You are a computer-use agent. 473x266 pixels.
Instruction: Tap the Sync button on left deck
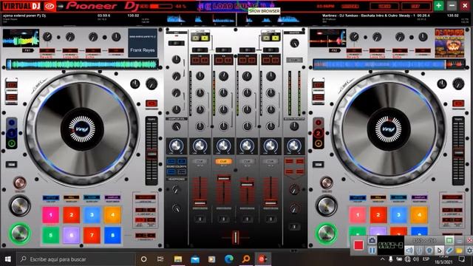click(20, 183)
